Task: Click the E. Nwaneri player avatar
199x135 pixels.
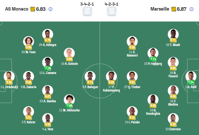Action: [132, 42]
